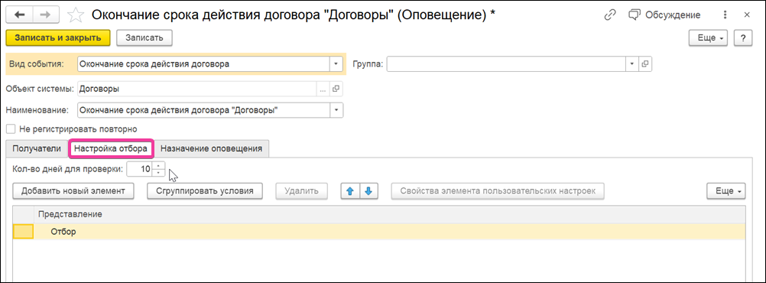This screenshot has height=283, width=766.
Task: Switch to the Получатели tab
Action: [x=37, y=148]
